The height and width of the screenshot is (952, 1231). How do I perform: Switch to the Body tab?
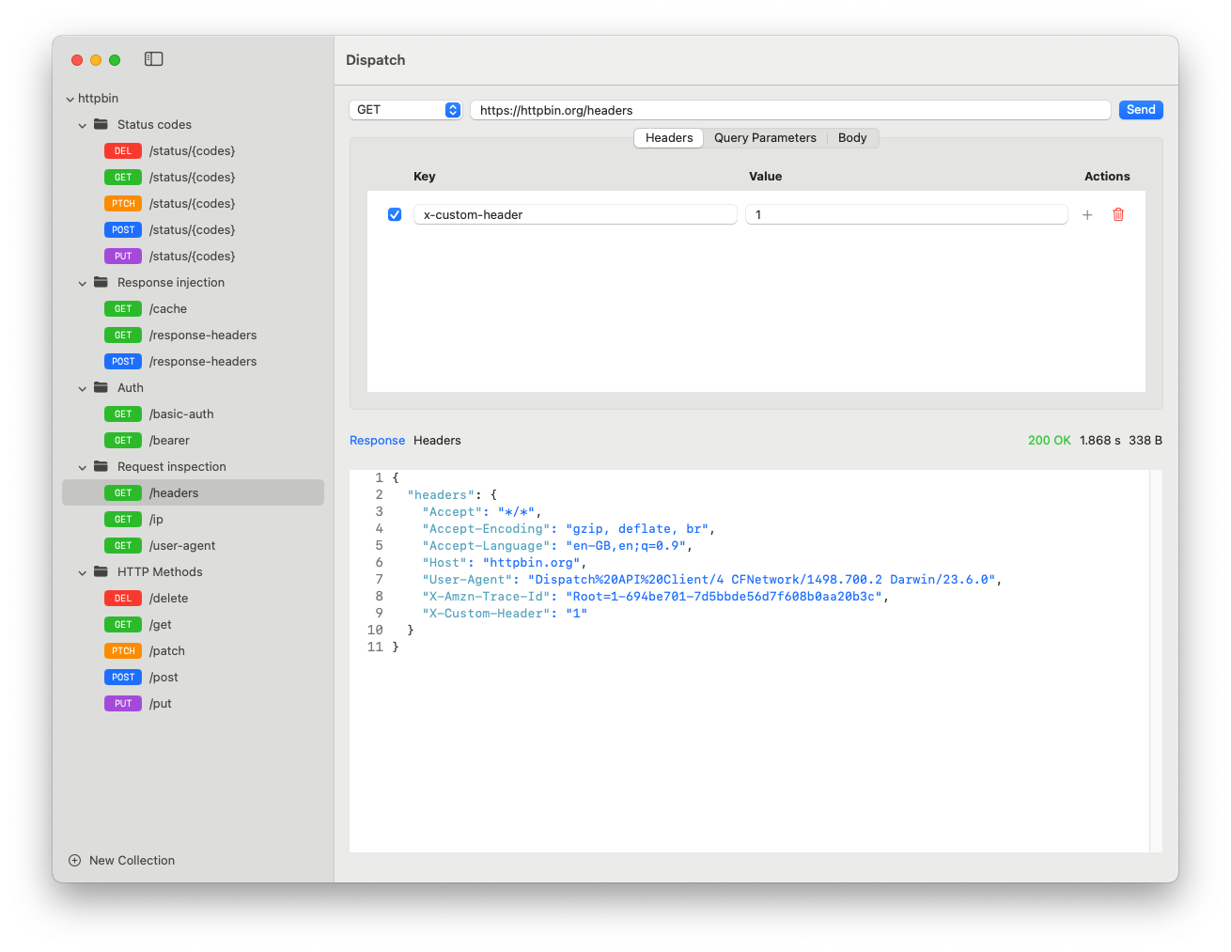852,137
